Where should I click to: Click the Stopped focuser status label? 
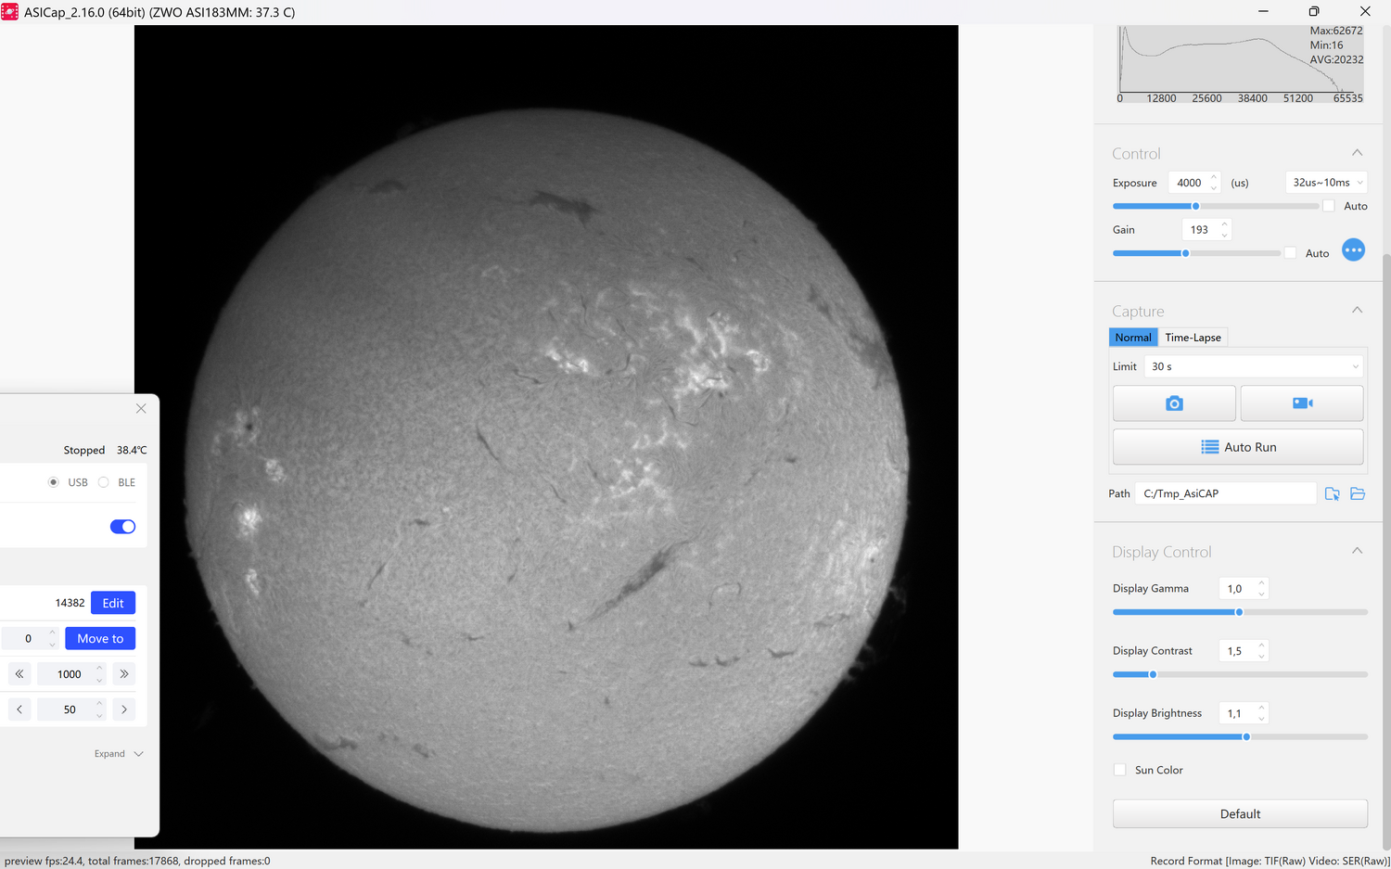pyautogui.click(x=84, y=450)
